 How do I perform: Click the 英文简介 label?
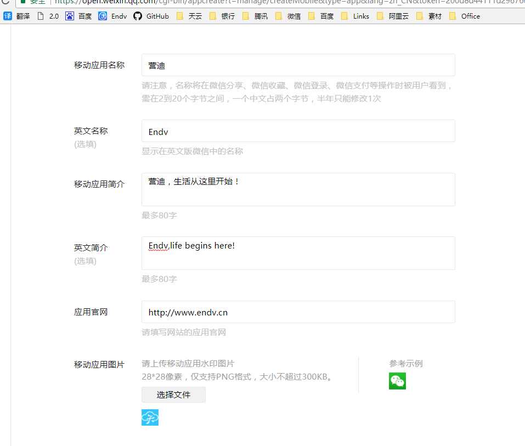91,248
